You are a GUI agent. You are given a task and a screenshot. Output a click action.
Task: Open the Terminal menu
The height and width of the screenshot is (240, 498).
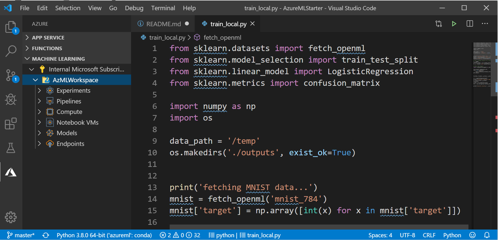point(163,8)
